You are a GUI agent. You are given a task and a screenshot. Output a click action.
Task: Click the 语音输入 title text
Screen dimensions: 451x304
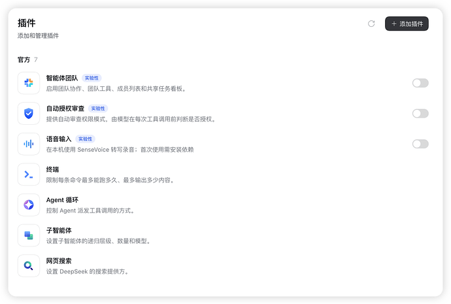point(59,139)
